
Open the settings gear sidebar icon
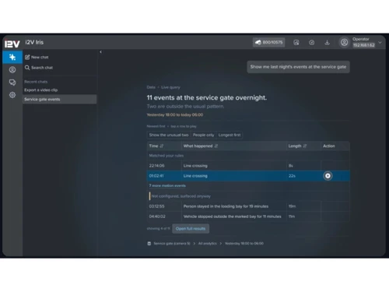coord(12,95)
